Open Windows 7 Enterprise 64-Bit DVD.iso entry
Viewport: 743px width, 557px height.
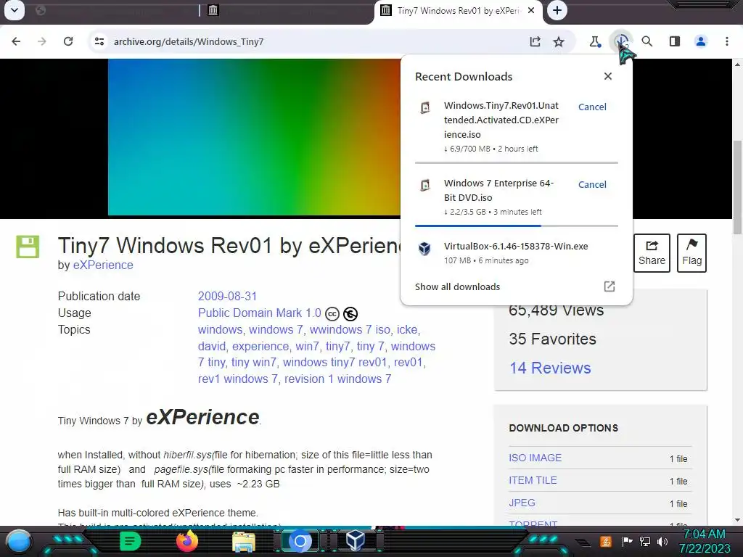point(499,191)
